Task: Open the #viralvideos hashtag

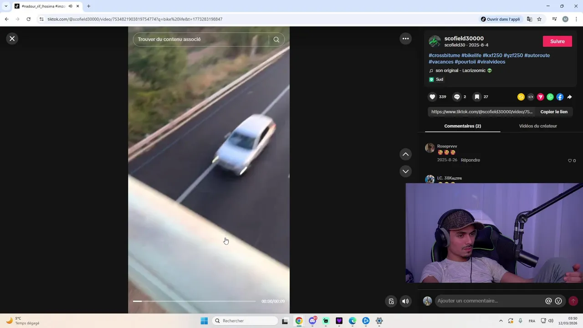Action: pyautogui.click(x=491, y=62)
